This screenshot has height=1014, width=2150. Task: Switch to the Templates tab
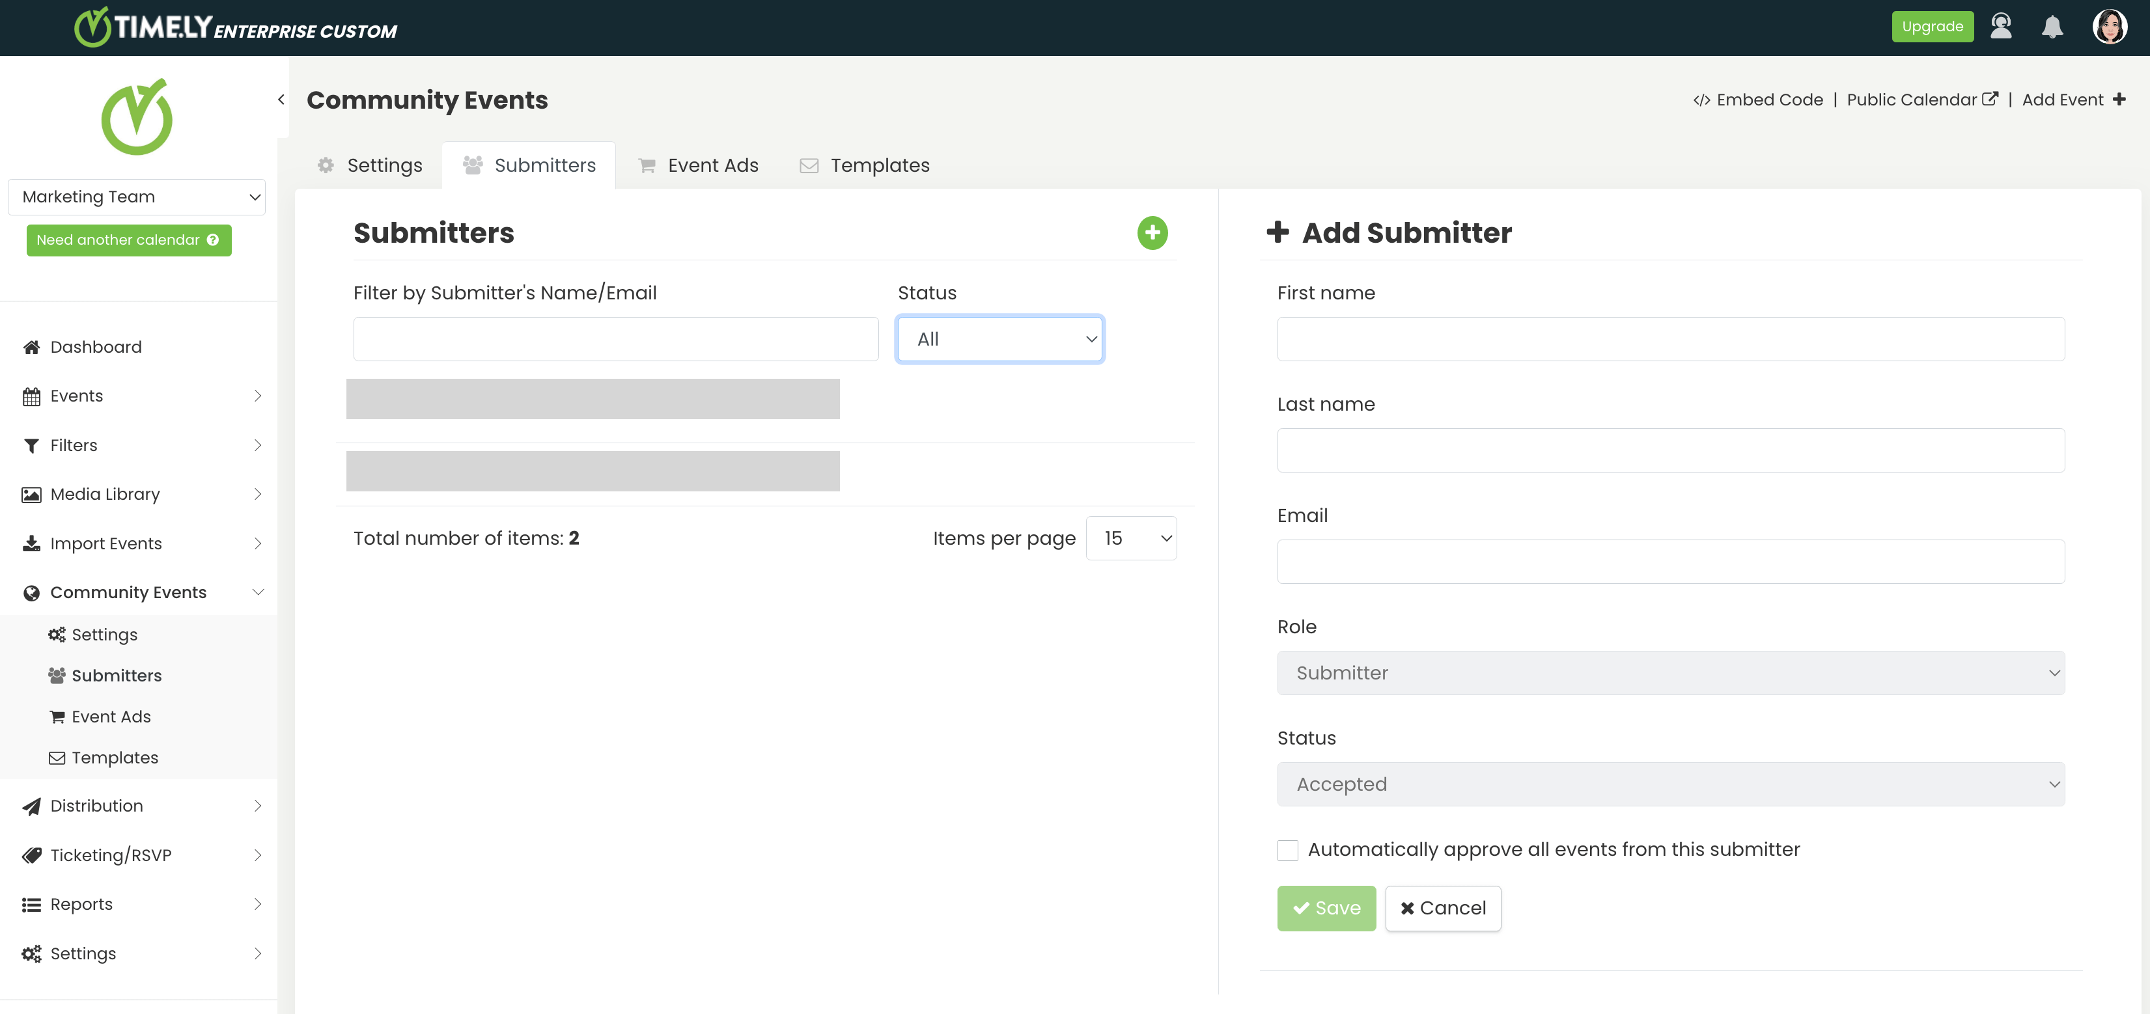[x=865, y=165]
